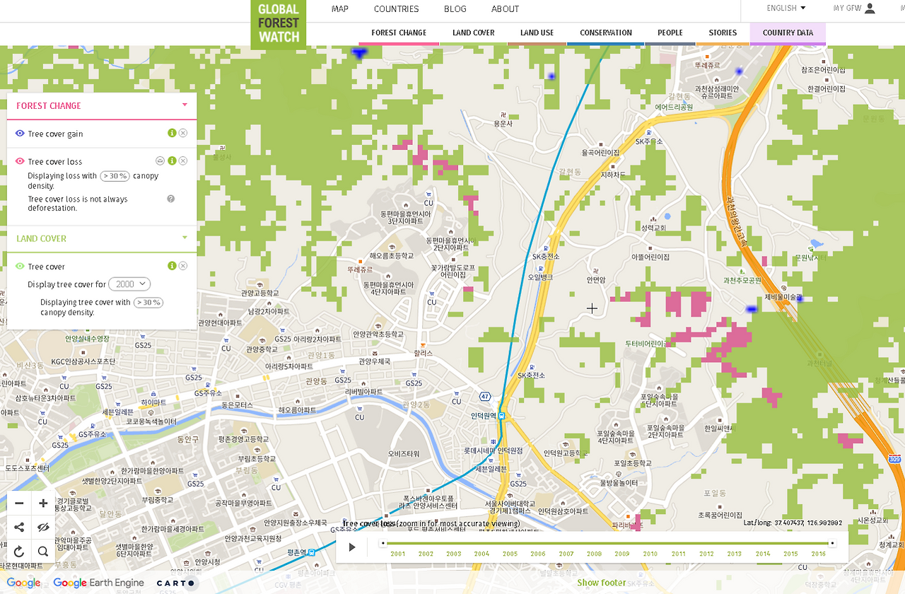
Task: Click the timeline start handle
Action: 383,544
